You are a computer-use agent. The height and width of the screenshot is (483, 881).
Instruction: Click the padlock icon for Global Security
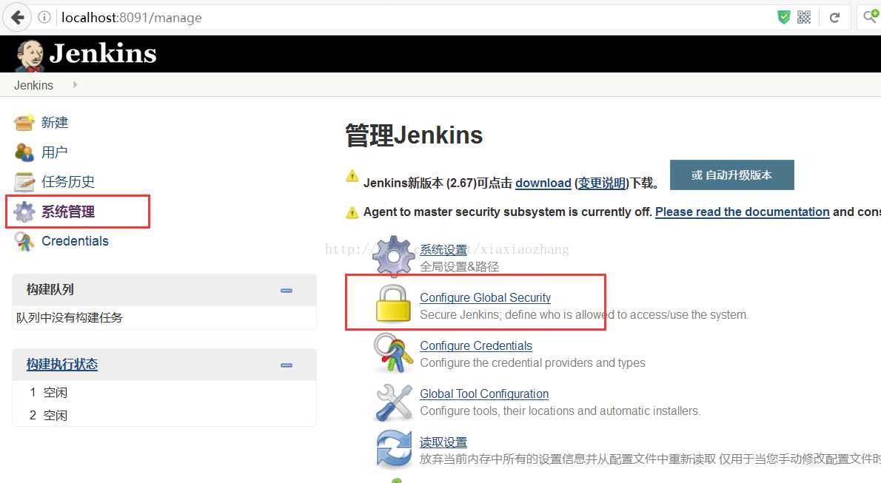[392, 304]
